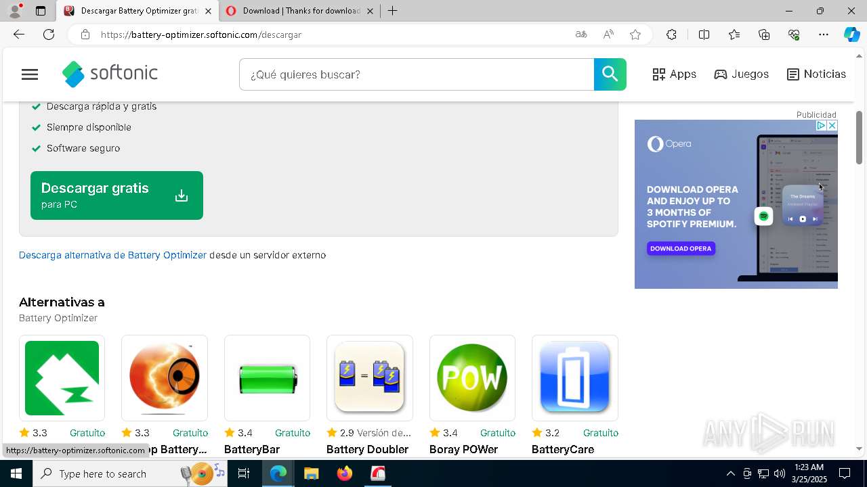Add this page to favorites star
Screen dimensions: 867x487
pyautogui.click(x=635, y=34)
